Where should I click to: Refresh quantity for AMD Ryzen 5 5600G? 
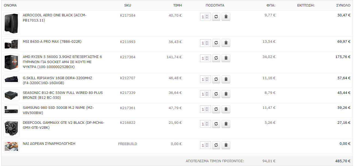216,58
